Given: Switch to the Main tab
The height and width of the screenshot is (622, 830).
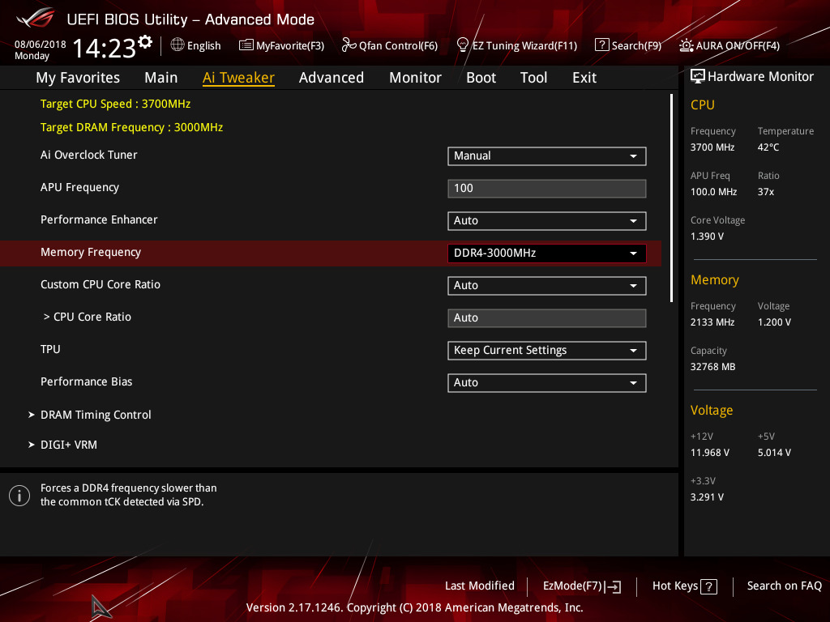Looking at the screenshot, I should pos(161,78).
